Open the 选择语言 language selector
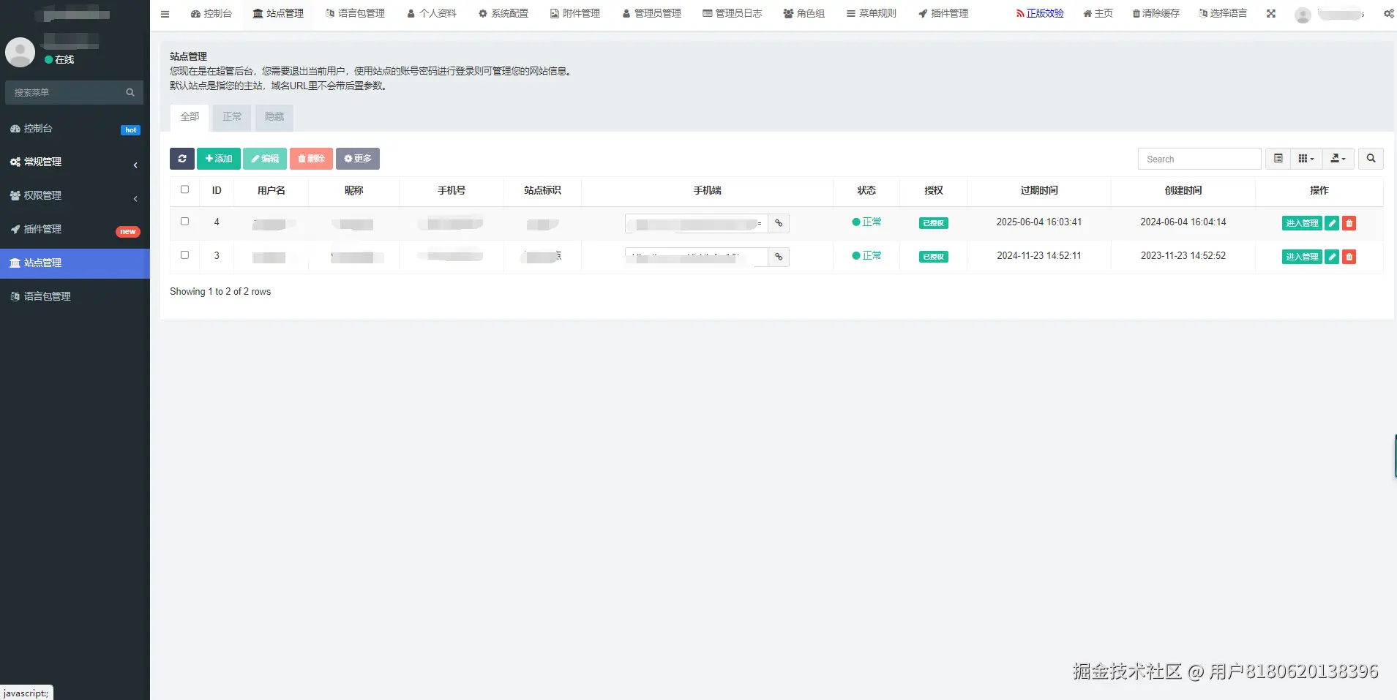Screen dimensions: 1397x700 pos(1223,14)
